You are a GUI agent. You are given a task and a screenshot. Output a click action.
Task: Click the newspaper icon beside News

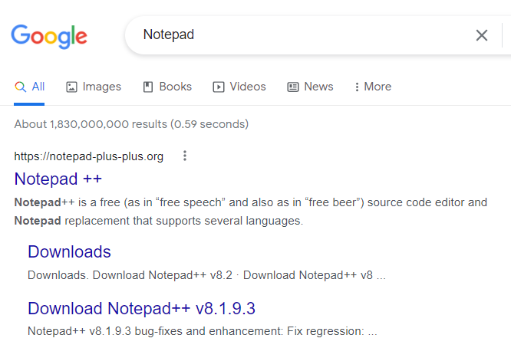292,87
